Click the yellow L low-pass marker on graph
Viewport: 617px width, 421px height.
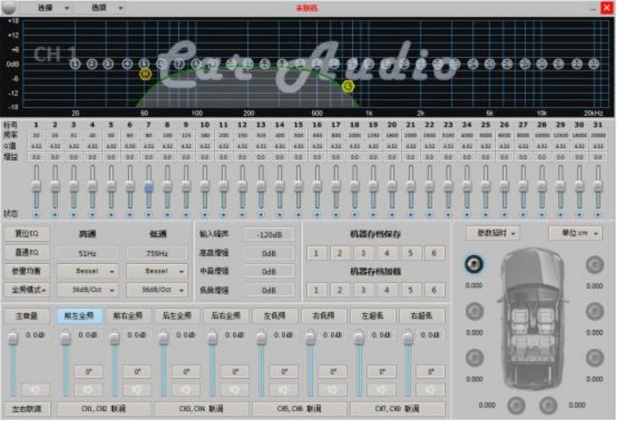348,86
